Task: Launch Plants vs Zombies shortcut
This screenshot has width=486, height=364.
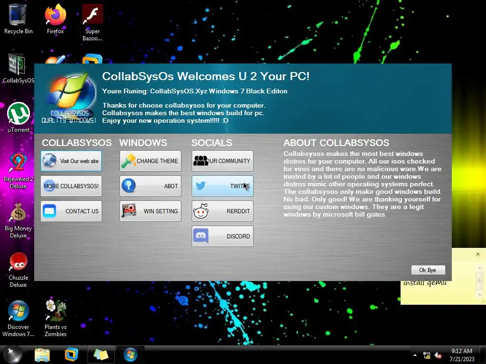Action: (56, 319)
